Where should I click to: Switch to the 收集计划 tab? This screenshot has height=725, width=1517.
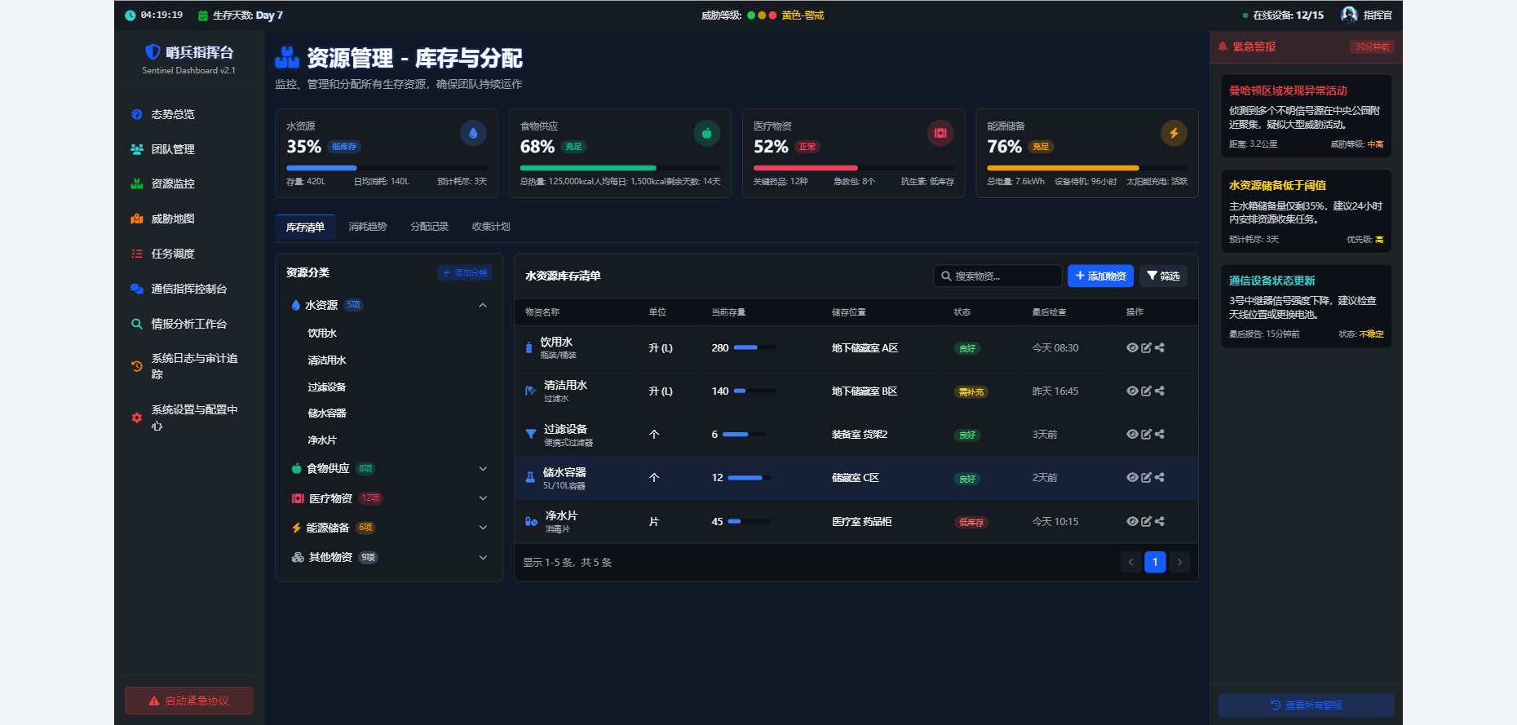(x=491, y=227)
